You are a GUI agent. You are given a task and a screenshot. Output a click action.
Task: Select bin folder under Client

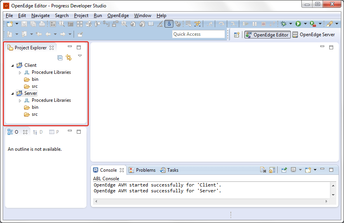31,79
